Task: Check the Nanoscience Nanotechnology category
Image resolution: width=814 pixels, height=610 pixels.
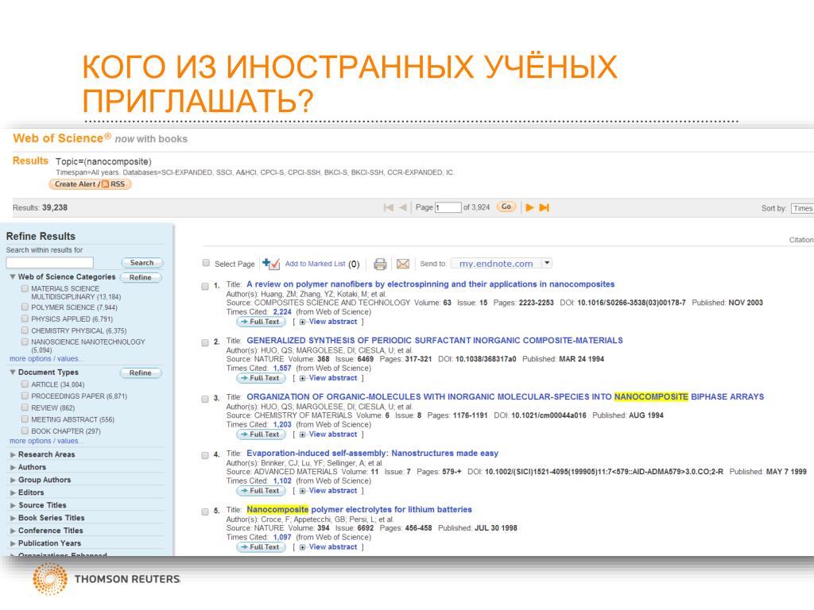Action: click(25, 342)
